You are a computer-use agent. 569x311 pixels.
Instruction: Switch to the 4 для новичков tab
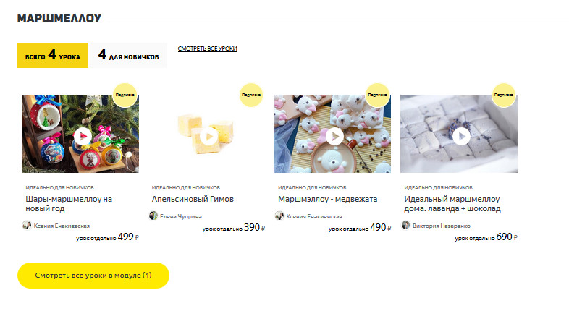tap(129, 55)
